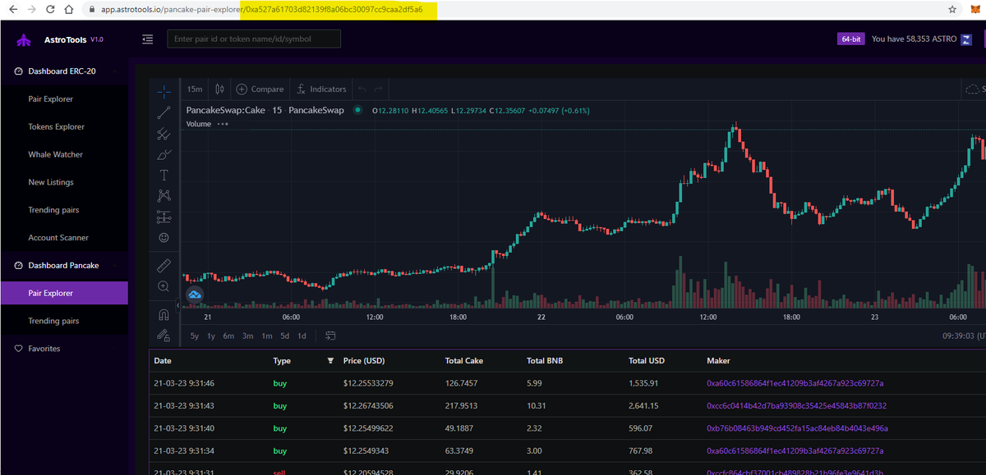
Task: Click the browser address bar URL
Action: coord(260,10)
